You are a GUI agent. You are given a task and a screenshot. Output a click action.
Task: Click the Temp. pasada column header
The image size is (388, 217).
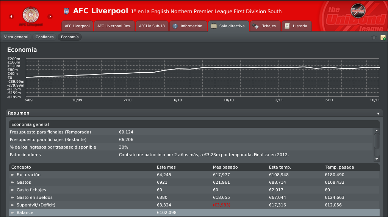pos(339,167)
